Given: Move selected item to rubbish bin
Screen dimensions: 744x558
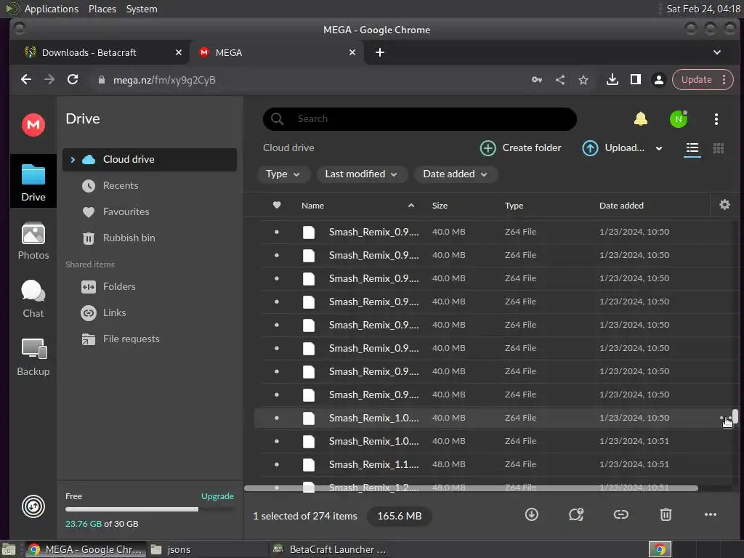Looking at the screenshot, I should (666, 514).
